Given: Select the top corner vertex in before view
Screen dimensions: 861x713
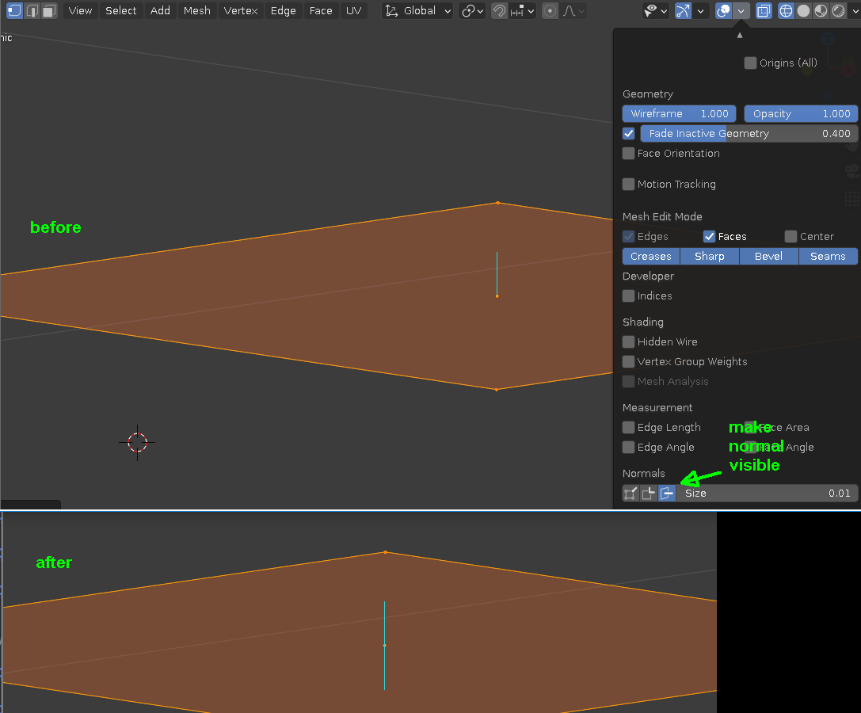Looking at the screenshot, I should point(497,203).
